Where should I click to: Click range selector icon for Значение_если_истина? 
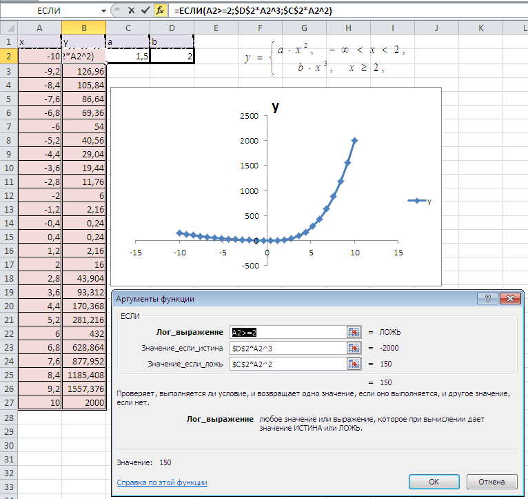click(354, 348)
